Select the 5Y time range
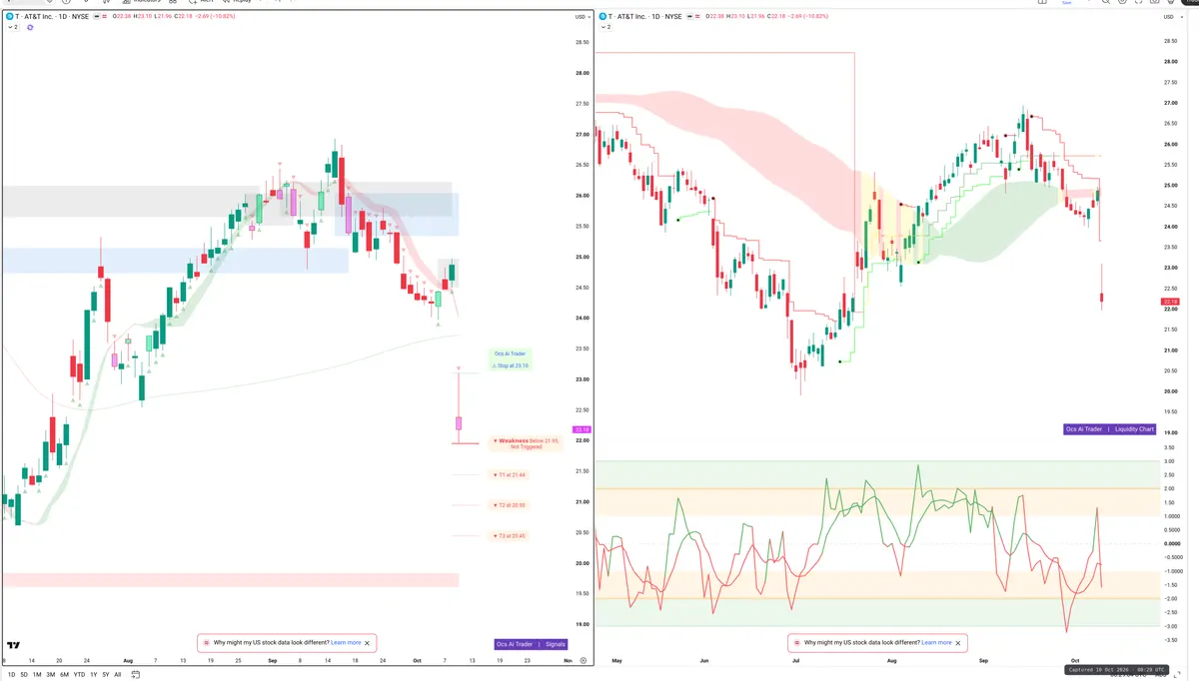This screenshot has width=1199, height=681. pyautogui.click(x=106, y=674)
